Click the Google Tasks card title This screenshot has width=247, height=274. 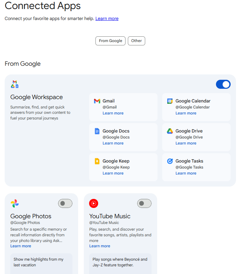click(x=189, y=161)
